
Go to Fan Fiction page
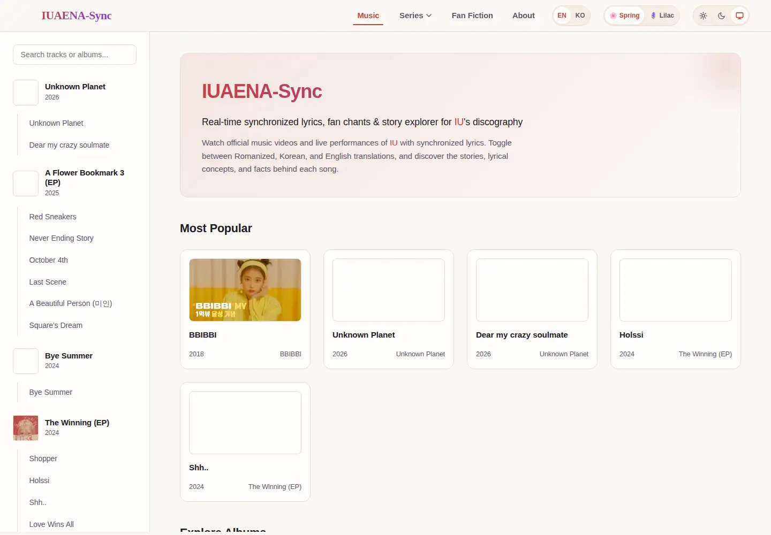point(472,16)
